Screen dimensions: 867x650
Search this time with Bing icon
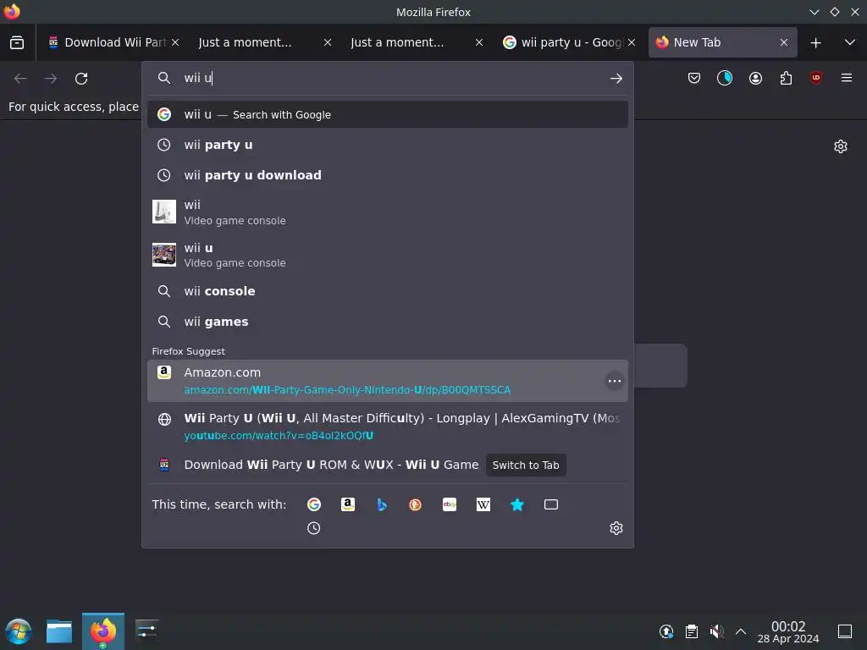[382, 504]
